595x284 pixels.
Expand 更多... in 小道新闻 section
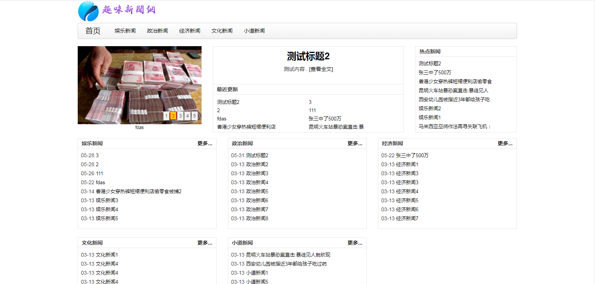[355, 243]
